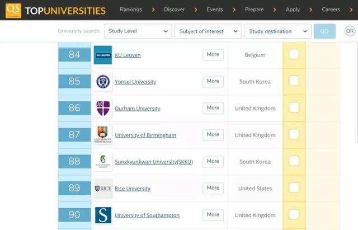Tick the compare checkbox for KU Leuven
Image resolution: width=358 pixels, height=230 pixels.
click(x=294, y=54)
